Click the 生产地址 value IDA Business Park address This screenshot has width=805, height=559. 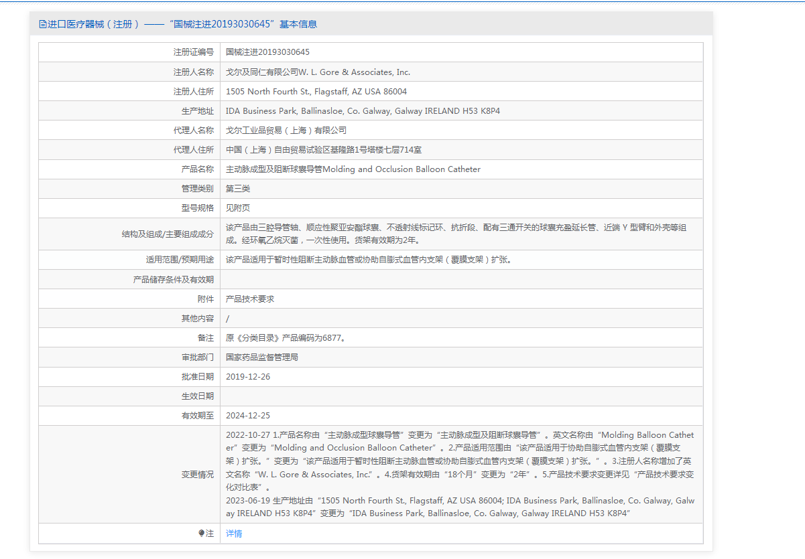click(363, 110)
